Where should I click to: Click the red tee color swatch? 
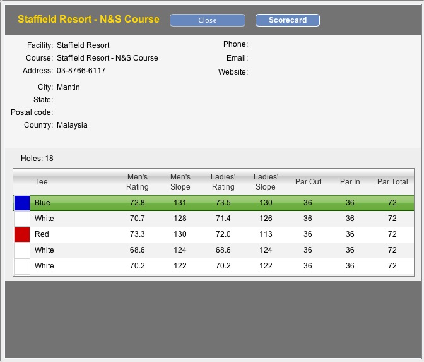(x=22, y=234)
